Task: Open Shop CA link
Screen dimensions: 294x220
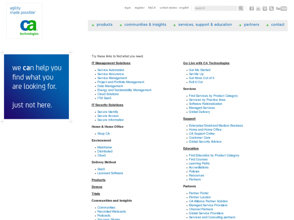Action: point(104,134)
